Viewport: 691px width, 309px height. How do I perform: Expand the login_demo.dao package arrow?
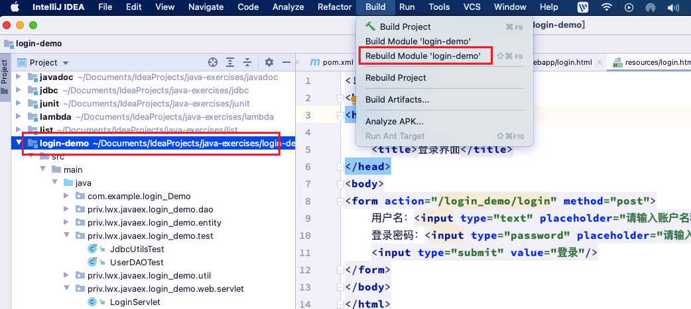pos(66,209)
